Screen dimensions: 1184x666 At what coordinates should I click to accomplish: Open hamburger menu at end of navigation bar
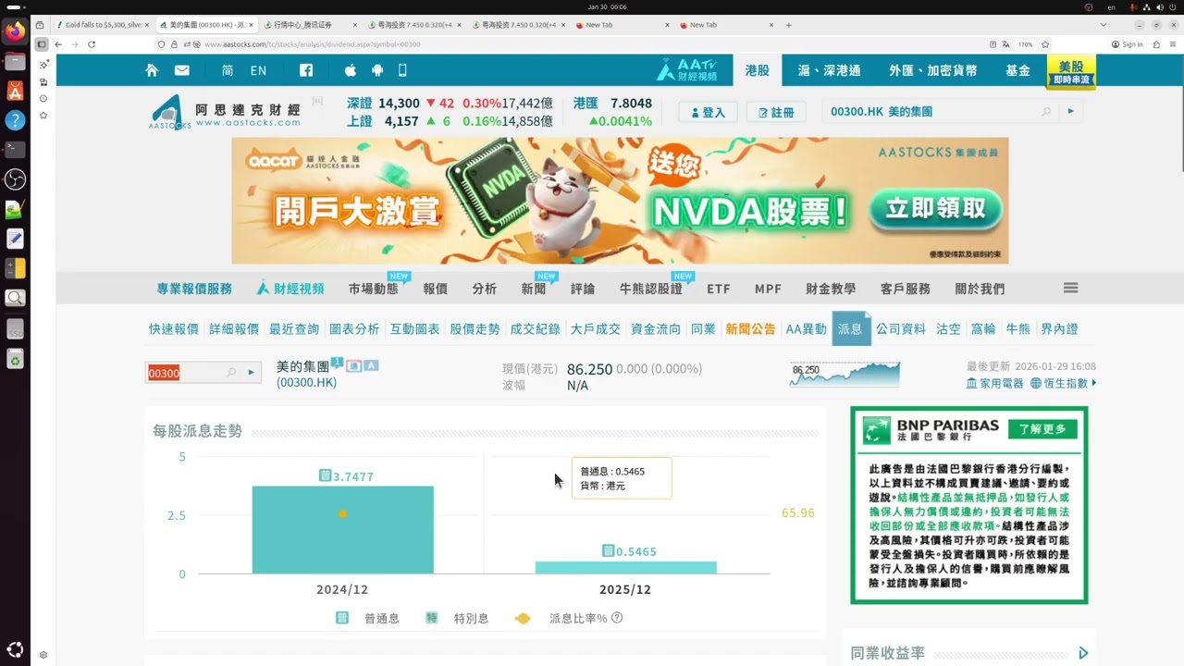1071,289
